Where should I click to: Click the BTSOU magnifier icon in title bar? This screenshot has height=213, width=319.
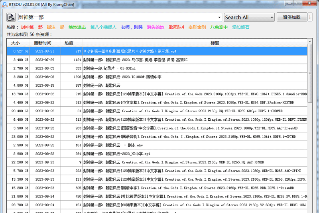5,4
